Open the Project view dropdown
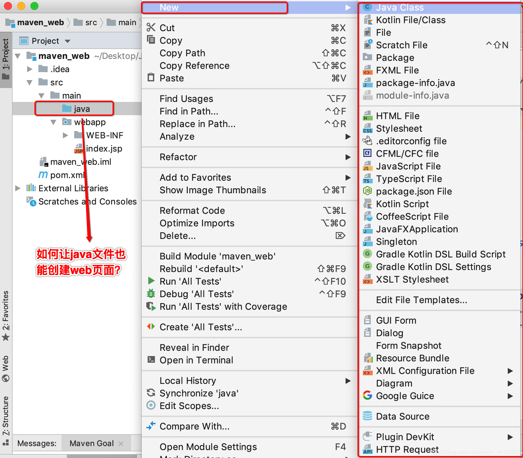523x458 pixels. tap(68, 41)
